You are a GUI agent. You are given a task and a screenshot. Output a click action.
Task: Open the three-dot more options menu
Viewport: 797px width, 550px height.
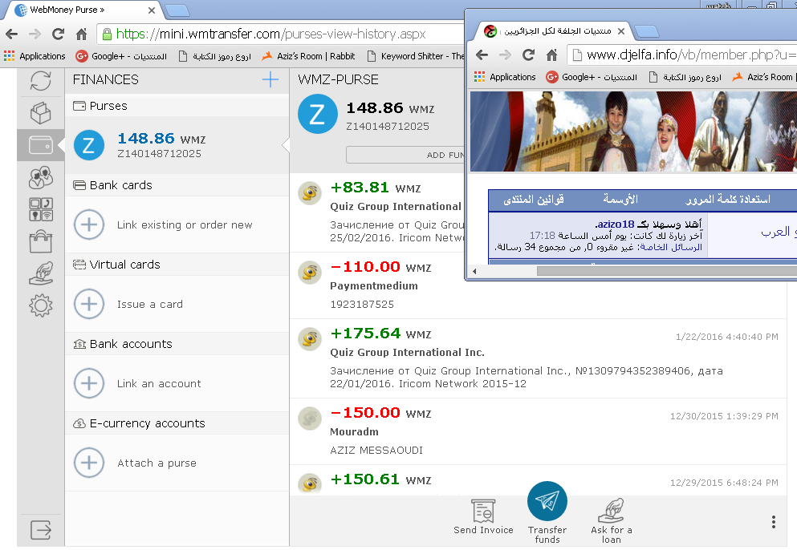pos(773,522)
